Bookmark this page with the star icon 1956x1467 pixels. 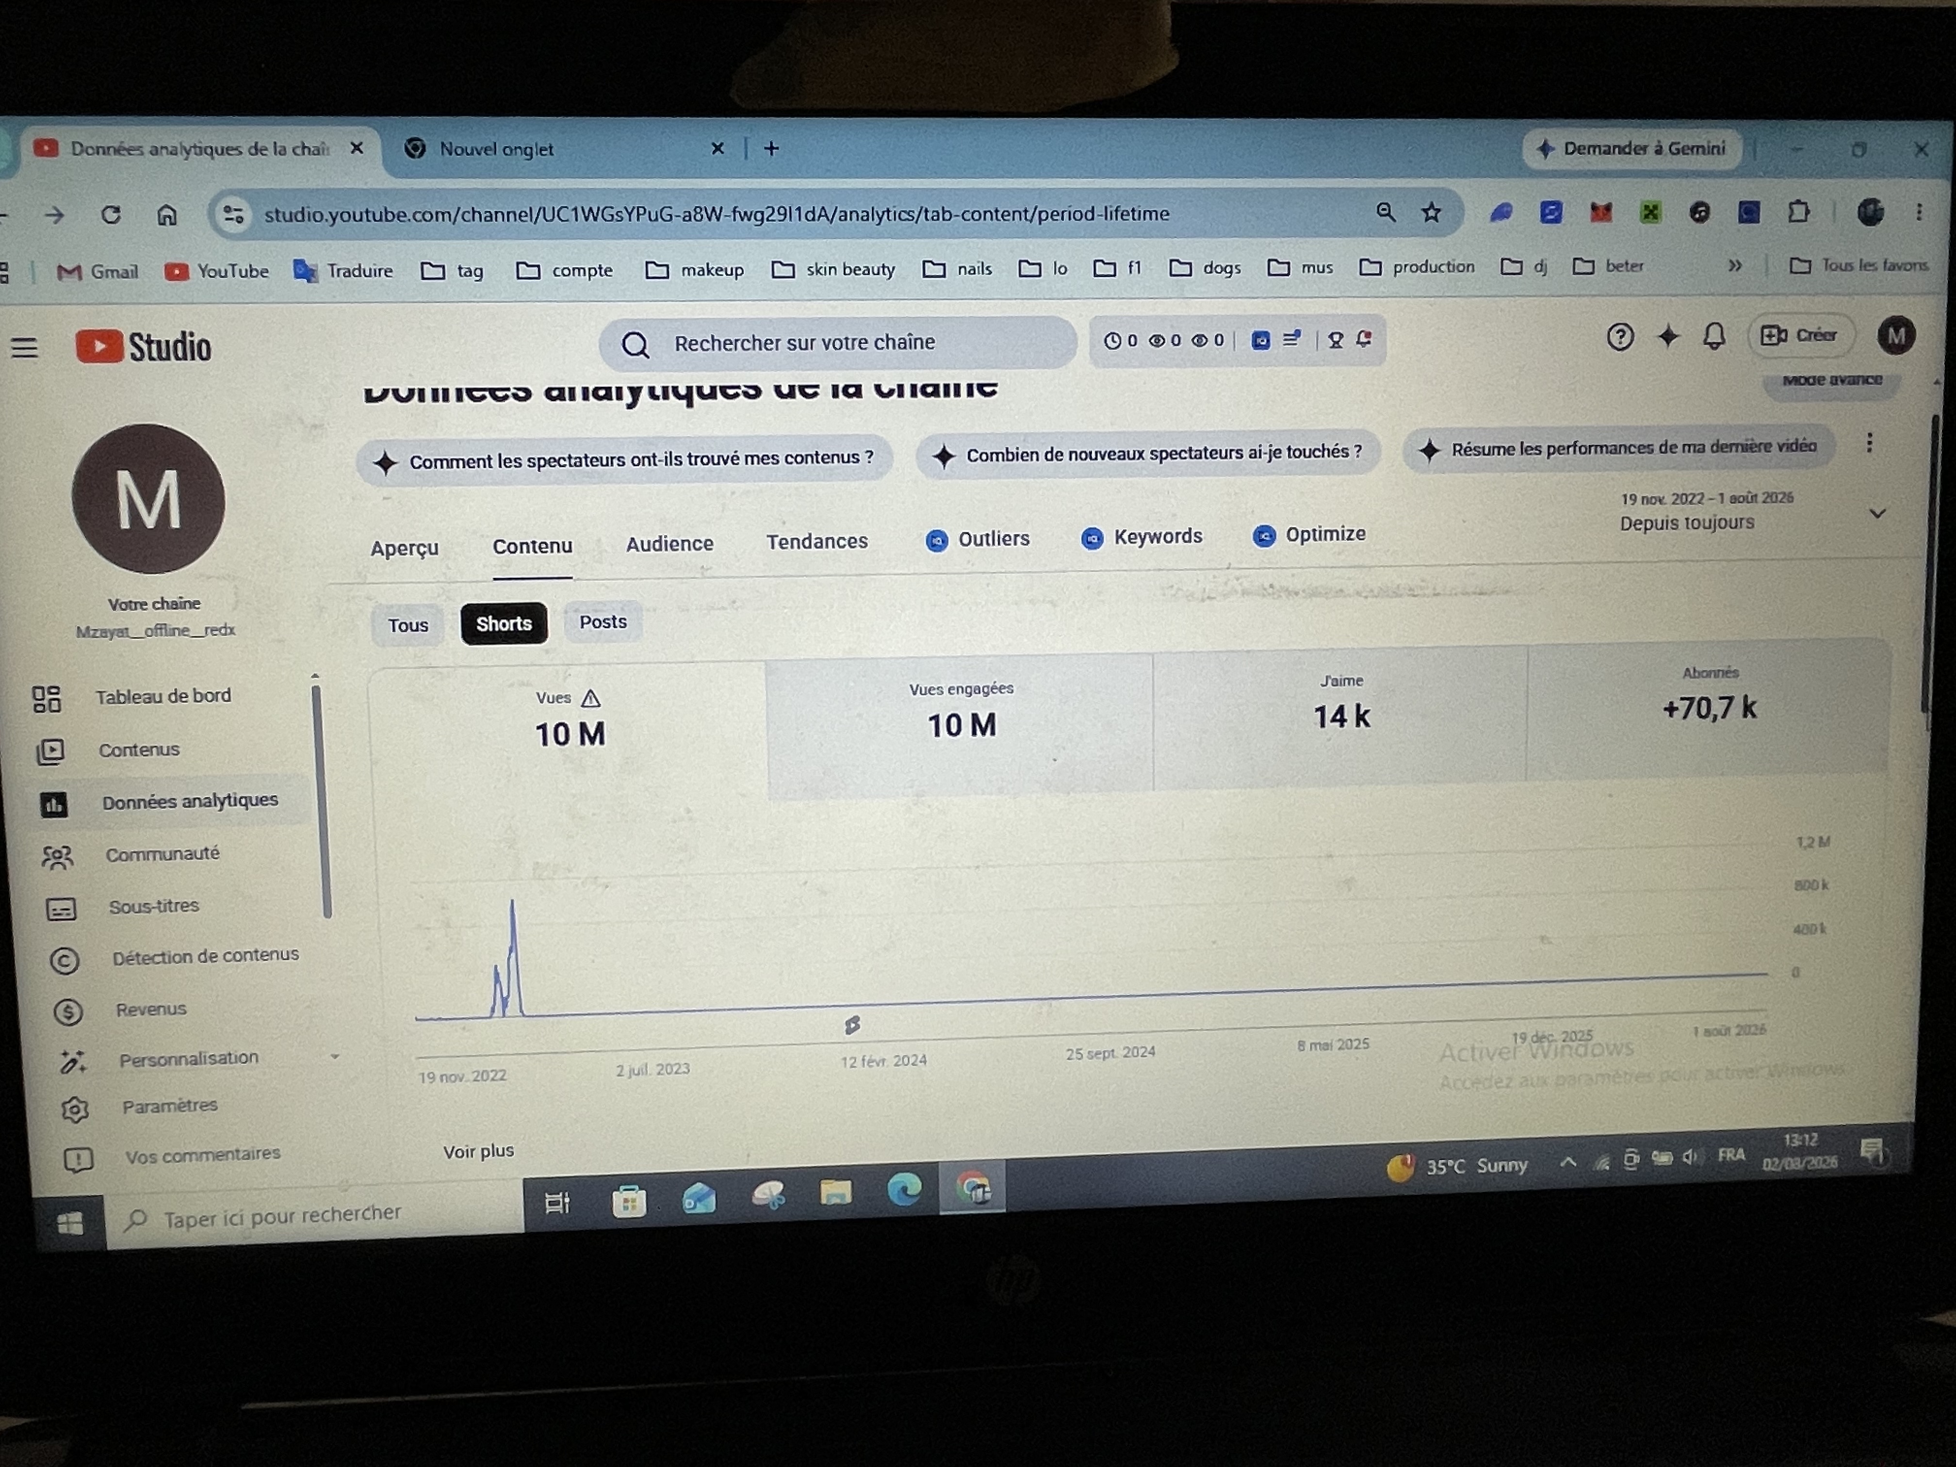(1432, 213)
